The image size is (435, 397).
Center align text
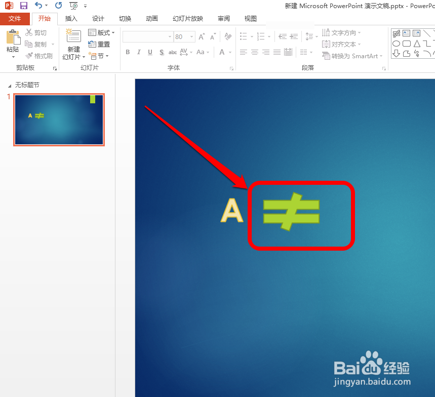(255, 52)
